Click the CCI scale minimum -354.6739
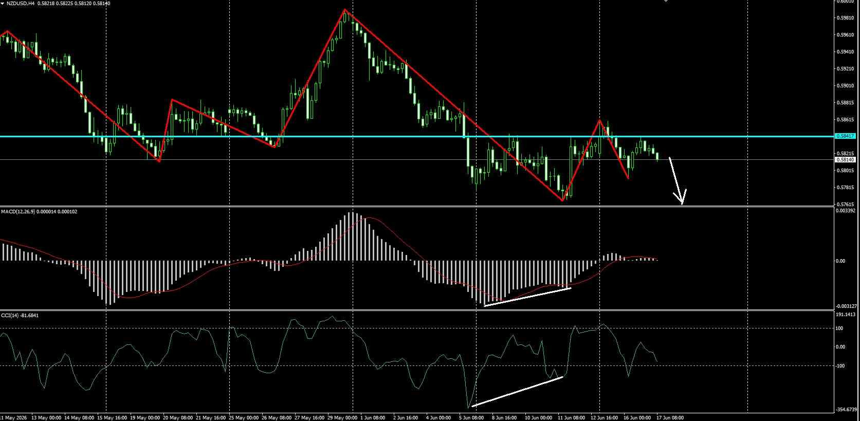This screenshot has width=860, height=421. click(x=847, y=410)
